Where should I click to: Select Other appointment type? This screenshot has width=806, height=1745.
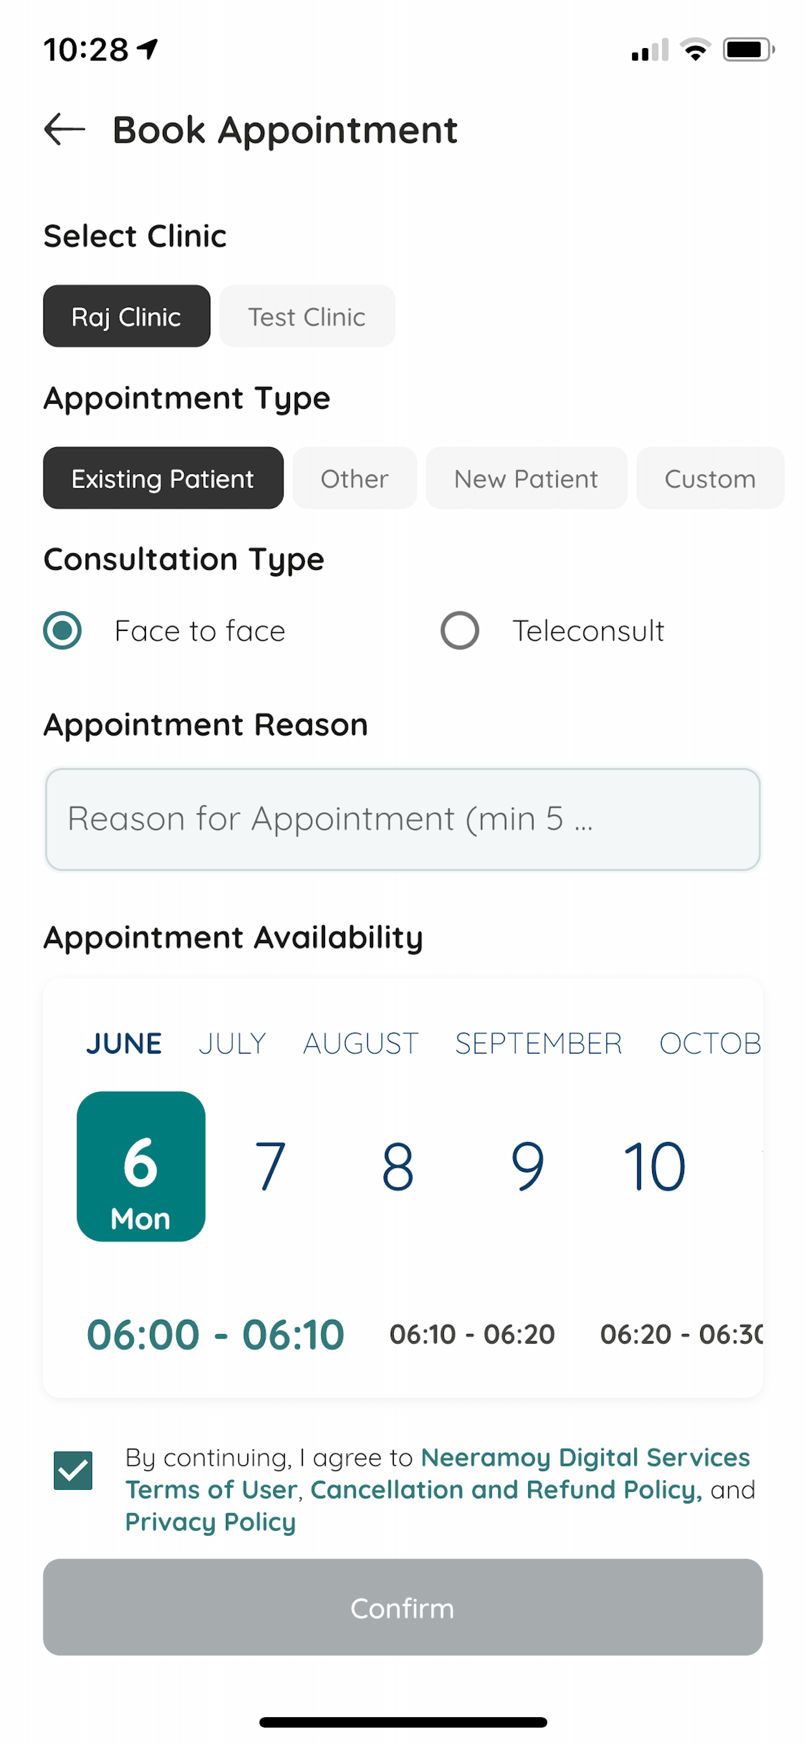(x=354, y=478)
